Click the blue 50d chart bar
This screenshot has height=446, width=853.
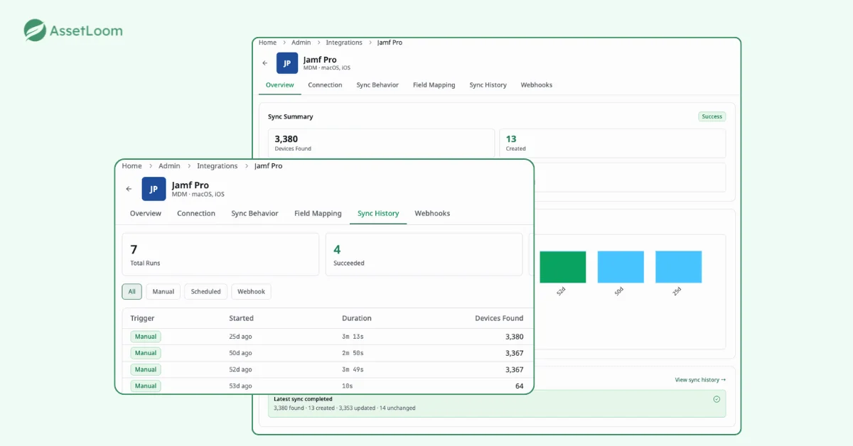tap(621, 267)
